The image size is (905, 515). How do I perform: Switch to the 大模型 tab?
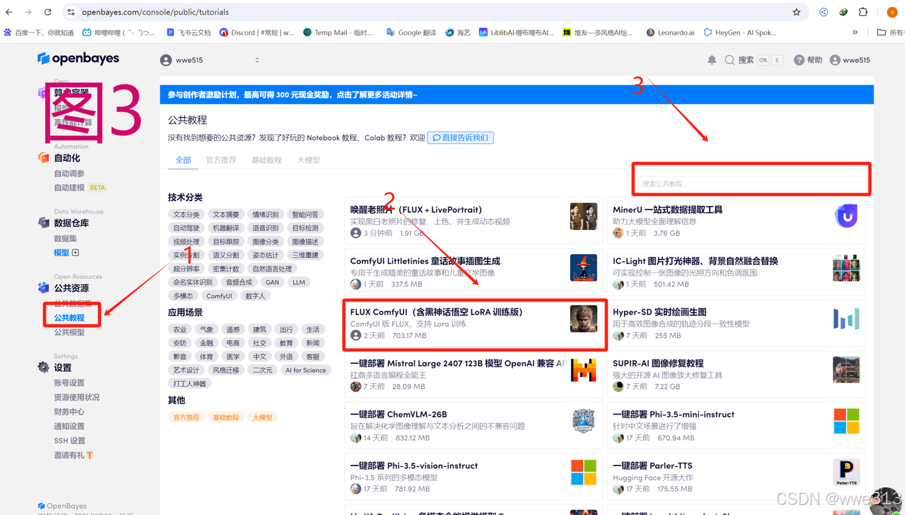[308, 160]
